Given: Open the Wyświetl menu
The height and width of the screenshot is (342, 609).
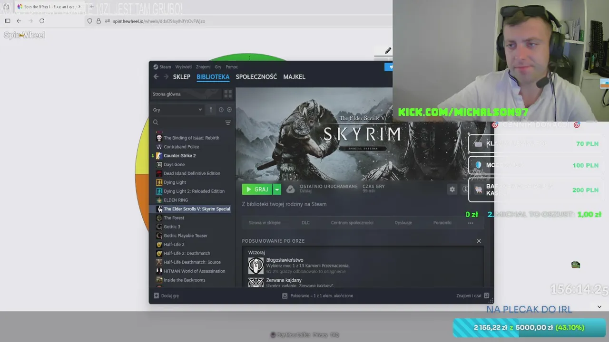Looking at the screenshot, I should [x=183, y=67].
